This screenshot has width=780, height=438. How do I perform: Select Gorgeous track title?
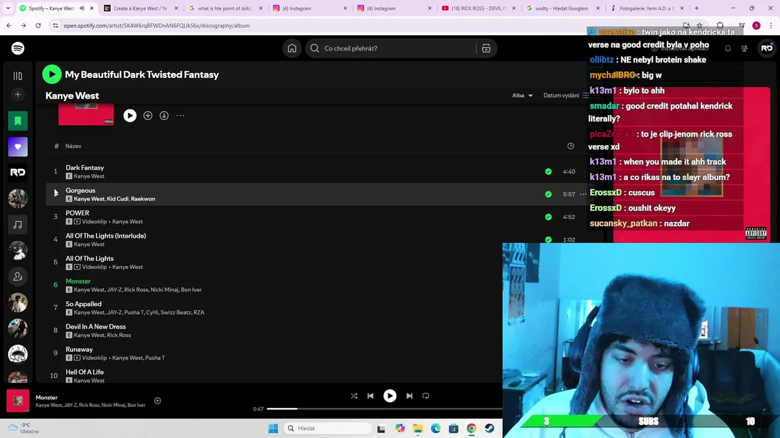(x=80, y=190)
